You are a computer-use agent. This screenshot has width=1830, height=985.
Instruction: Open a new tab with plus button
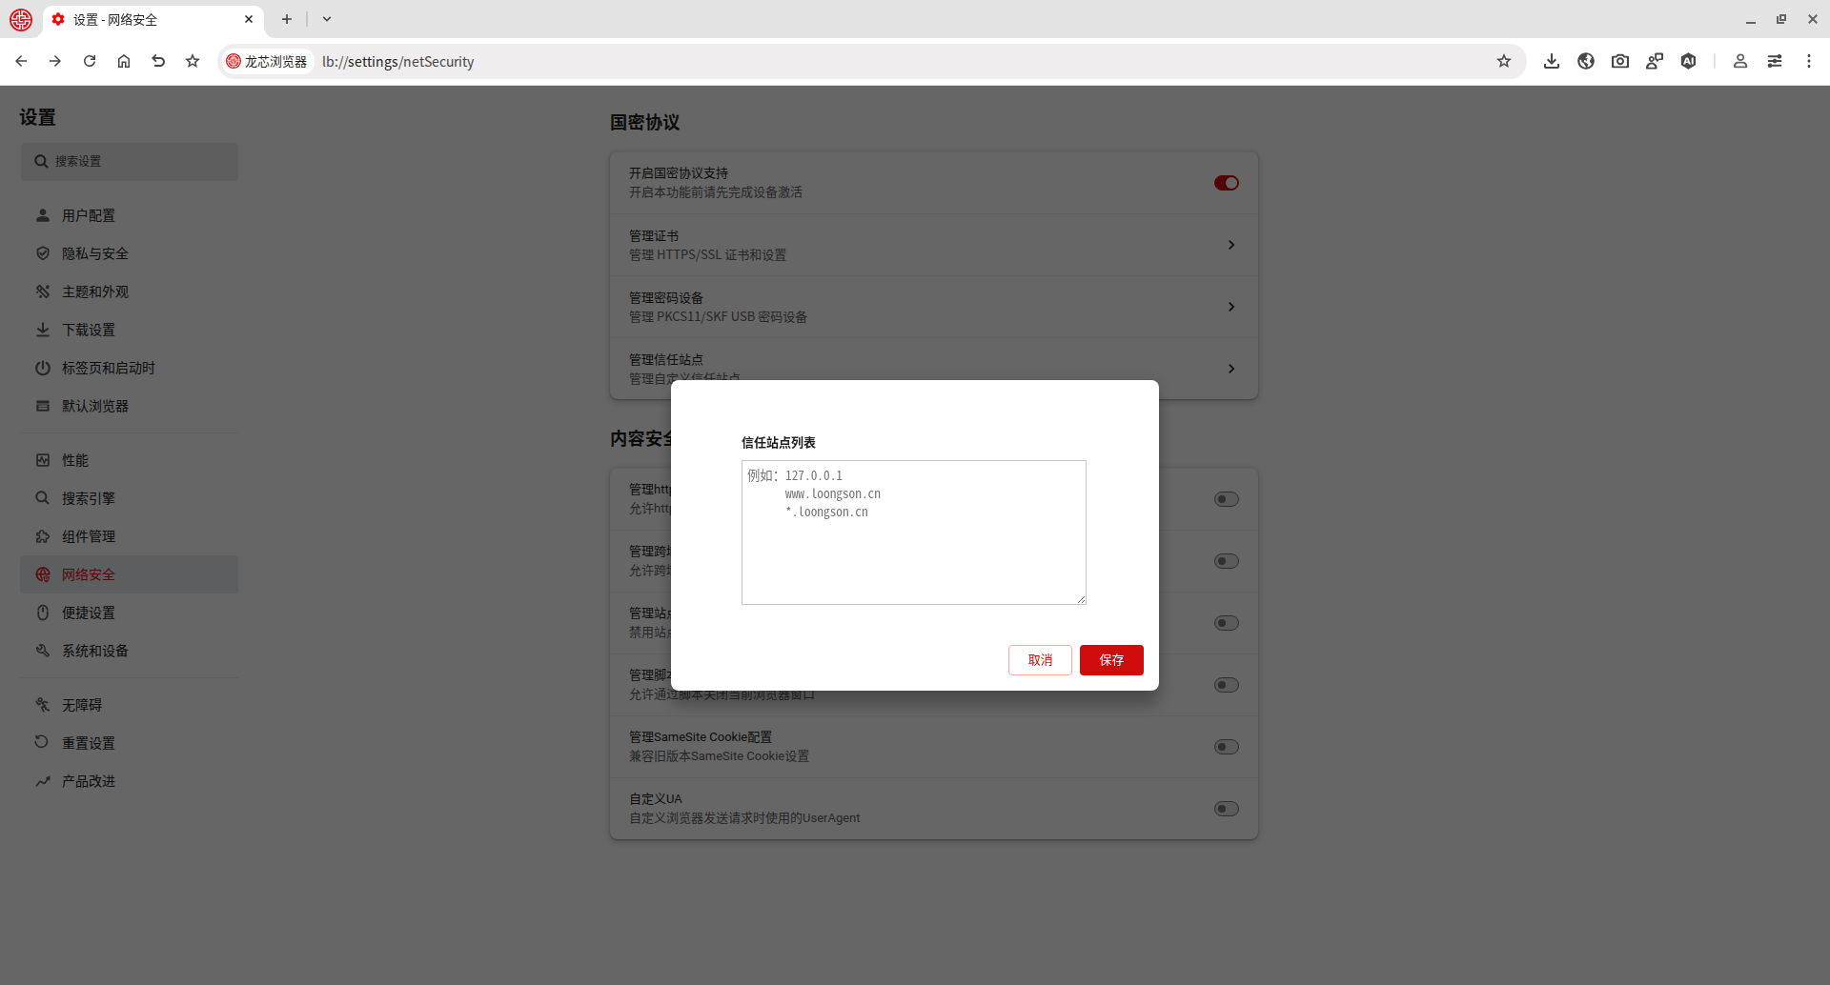pos(287,19)
